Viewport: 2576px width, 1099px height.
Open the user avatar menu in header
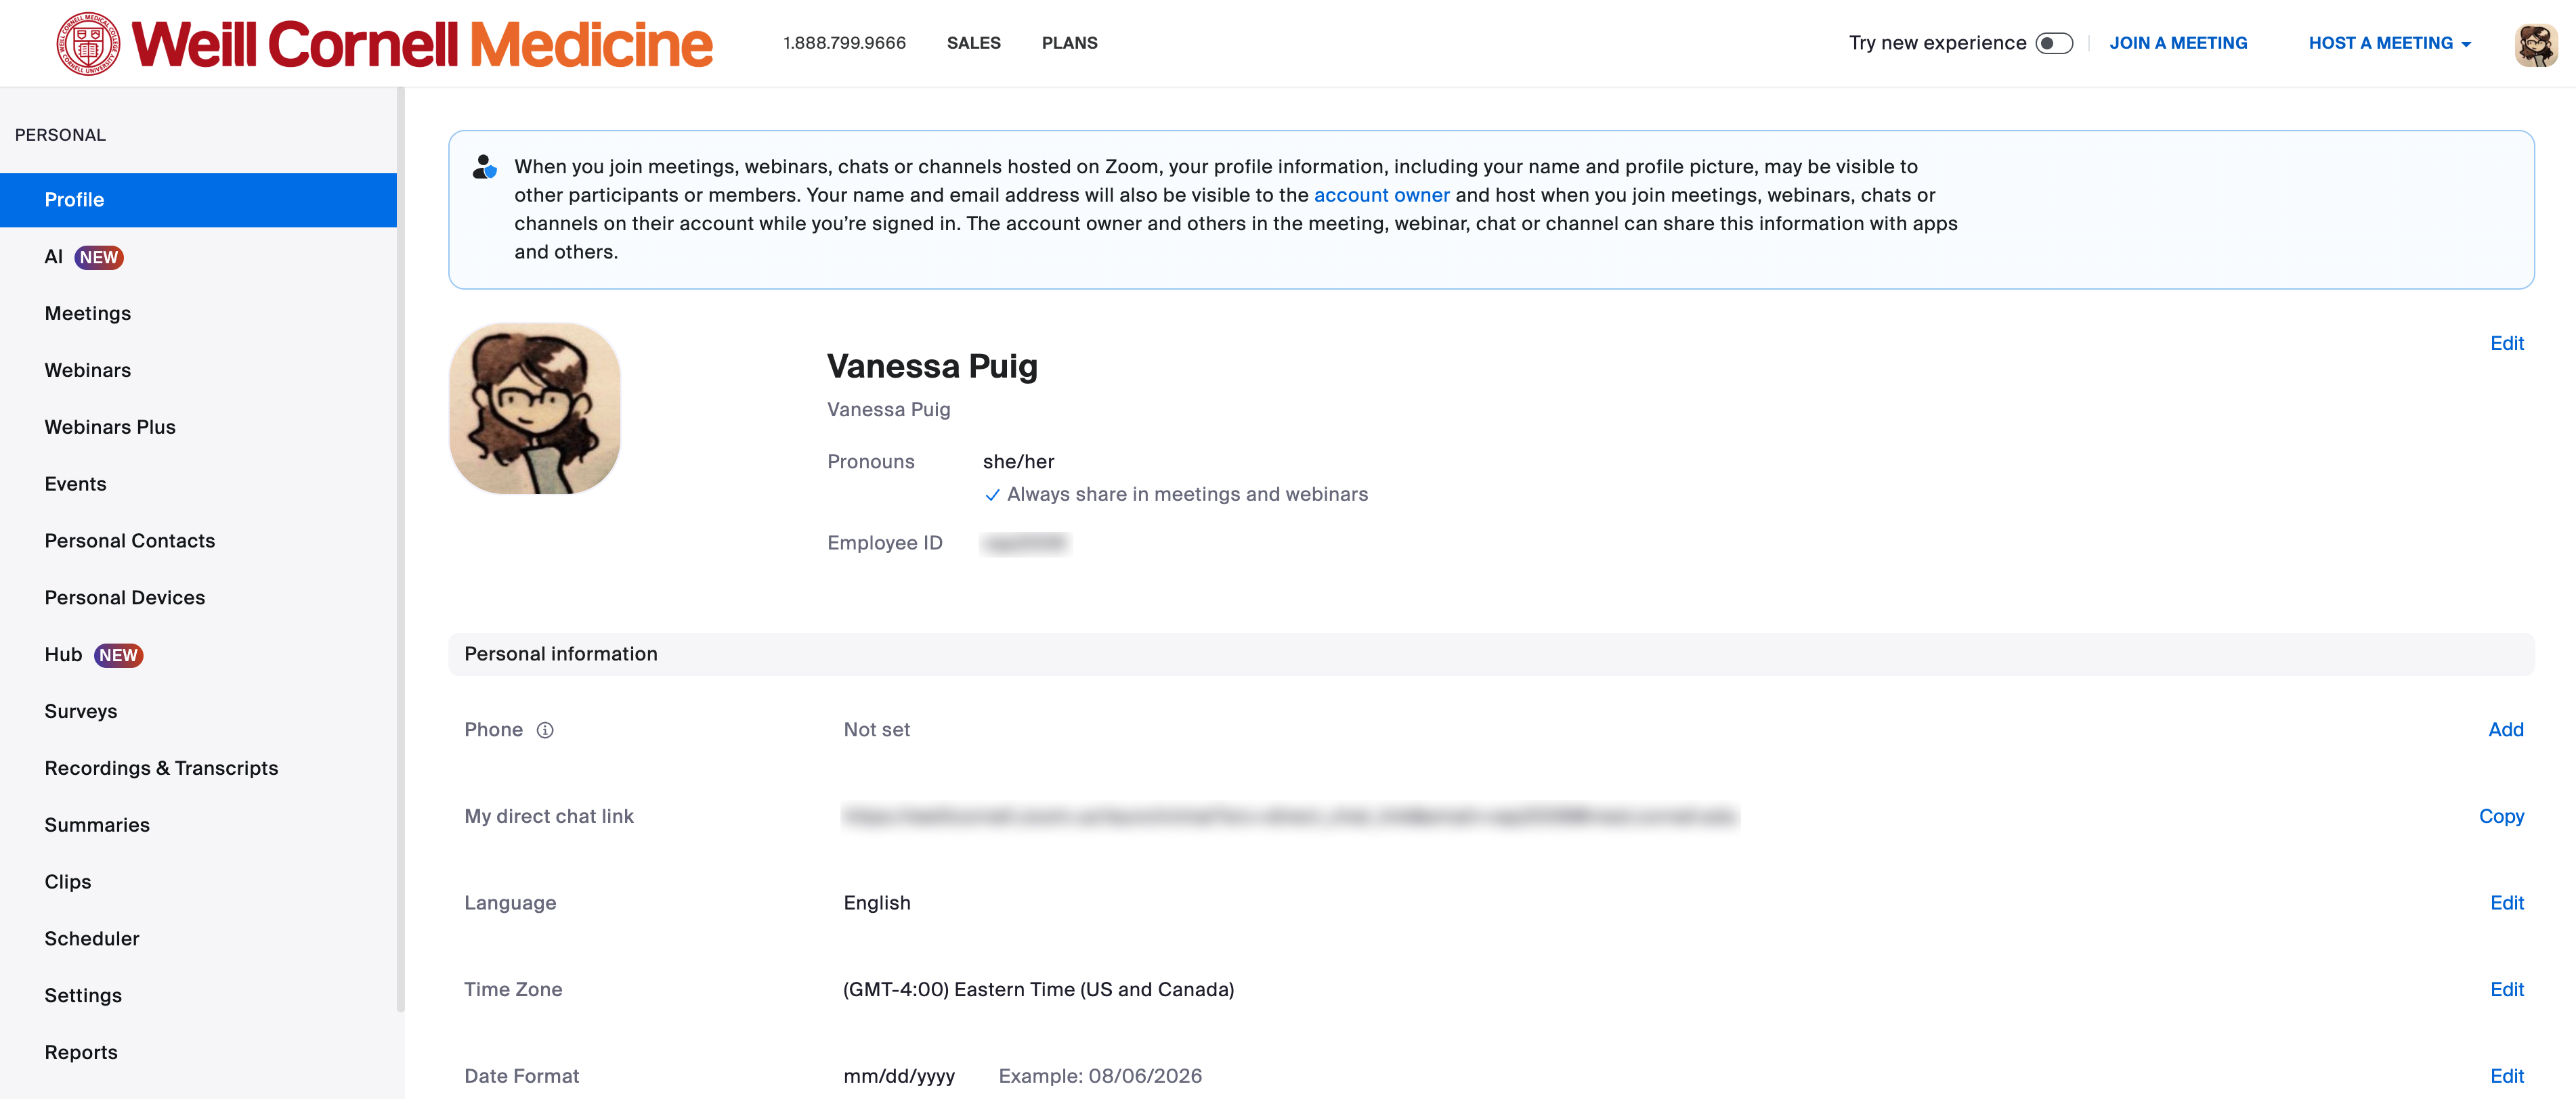[2536, 44]
